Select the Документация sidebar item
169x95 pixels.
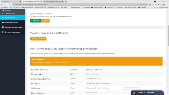click(x=13, y=18)
